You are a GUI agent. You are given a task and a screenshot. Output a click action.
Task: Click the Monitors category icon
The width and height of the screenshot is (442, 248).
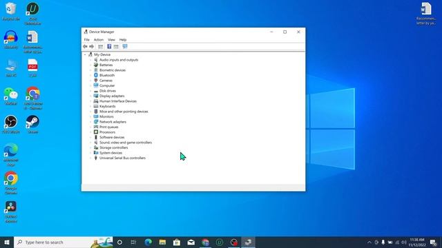96,116
